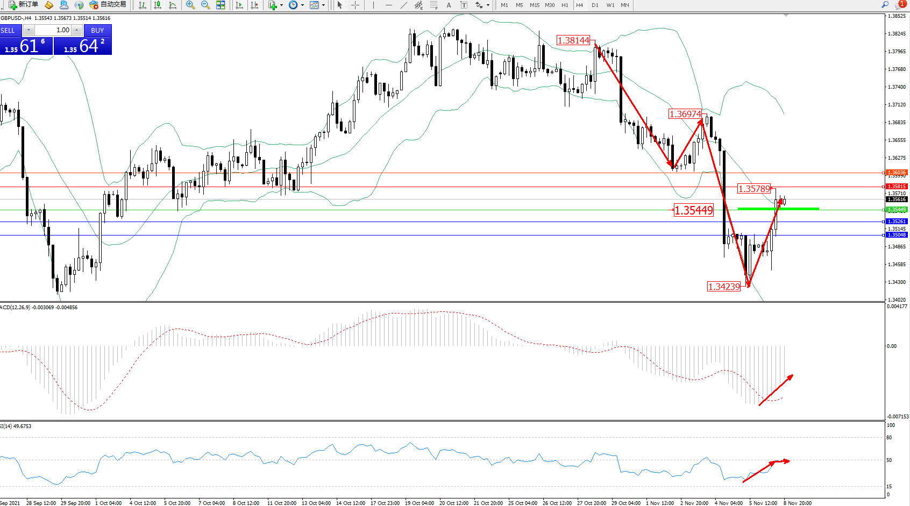The width and height of the screenshot is (910, 506).
Task: Choose the text label 'A' tool
Action: pyautogui.click(x=449, y=5)
